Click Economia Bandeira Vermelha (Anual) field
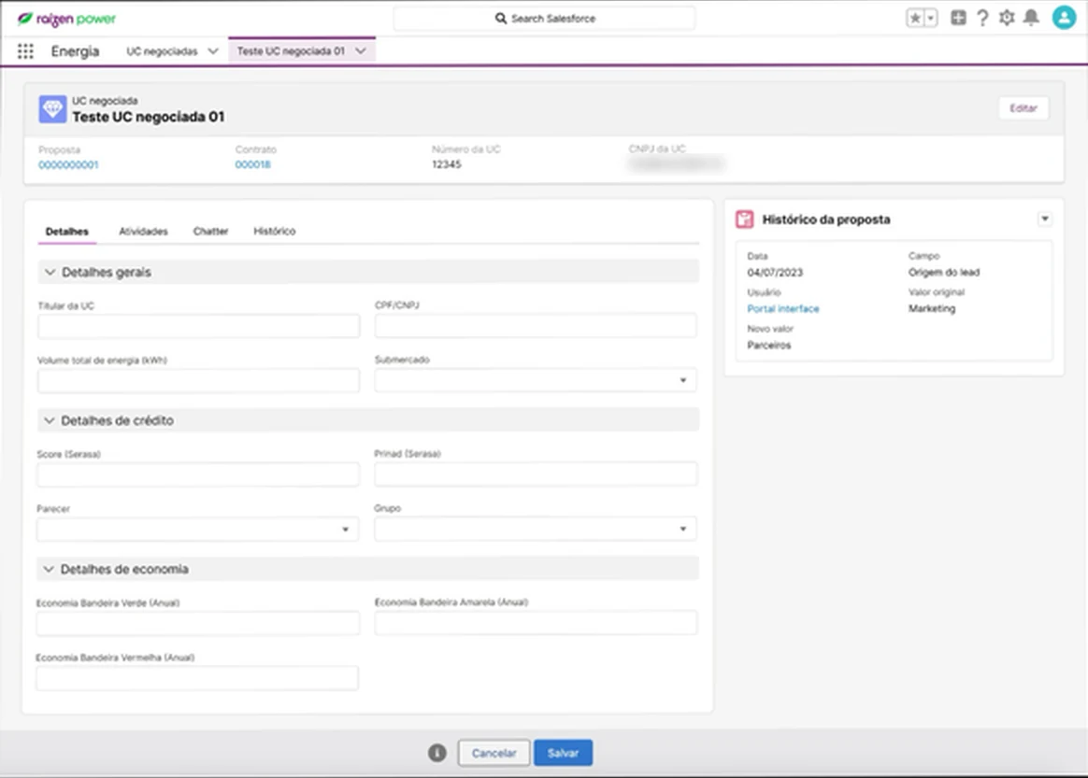The width and height of the screenshot is (1088, 778). tap(197, 678)
